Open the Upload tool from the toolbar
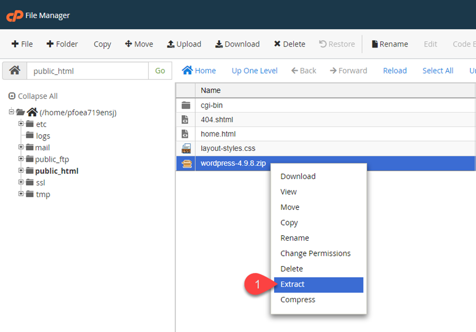The height and width of the screenshot is (332, 476). [183, 44]
